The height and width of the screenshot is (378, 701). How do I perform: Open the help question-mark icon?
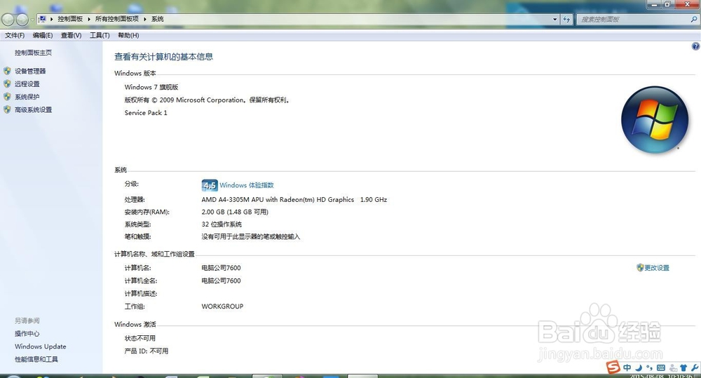(x=695, y=46)
